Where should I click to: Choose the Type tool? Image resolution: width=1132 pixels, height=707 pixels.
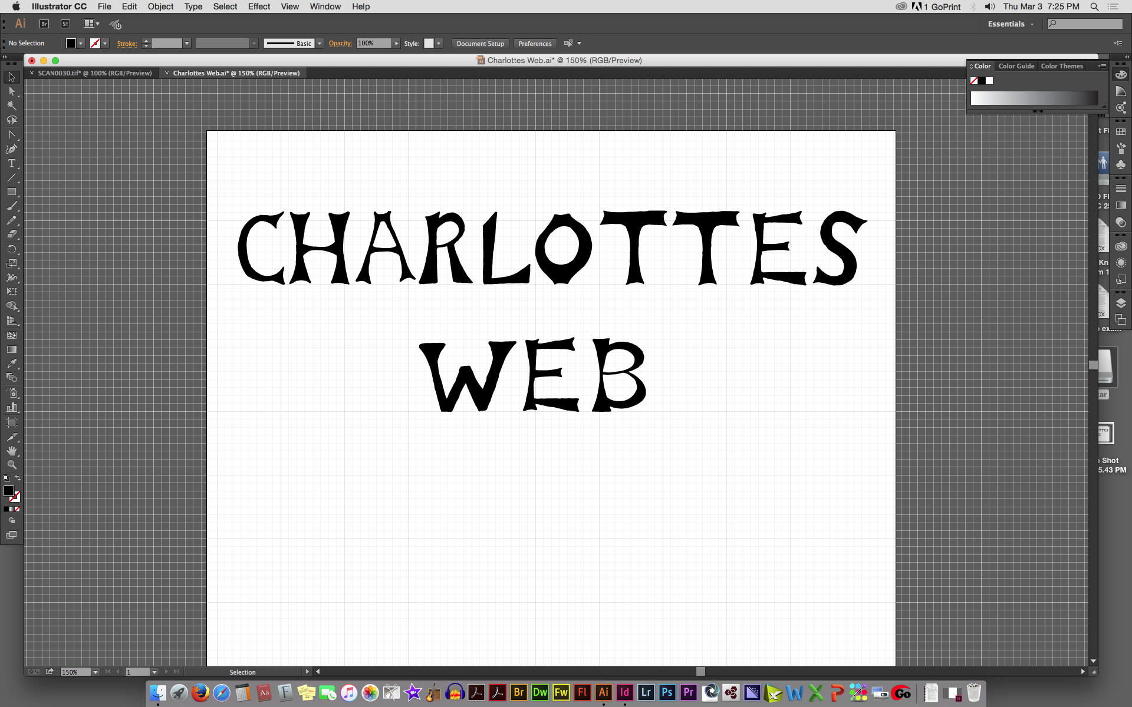11,163
